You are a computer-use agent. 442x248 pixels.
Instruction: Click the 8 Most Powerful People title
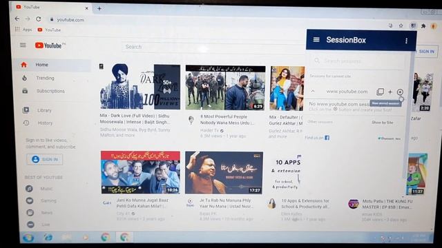[227, 120]
